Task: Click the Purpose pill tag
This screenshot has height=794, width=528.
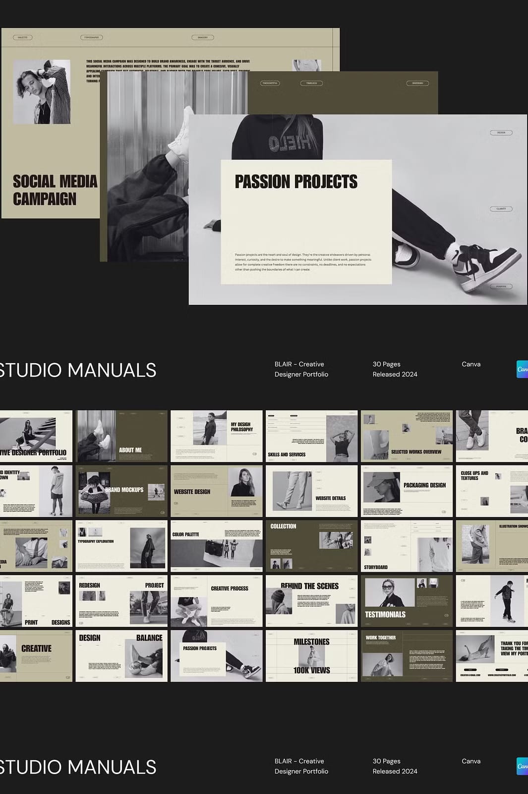Action: pos(501,286)
